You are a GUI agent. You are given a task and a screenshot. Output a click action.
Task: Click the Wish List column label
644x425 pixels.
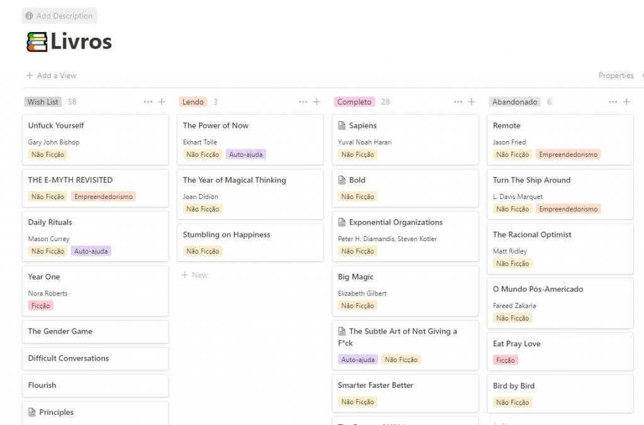[x=43, y=102]
